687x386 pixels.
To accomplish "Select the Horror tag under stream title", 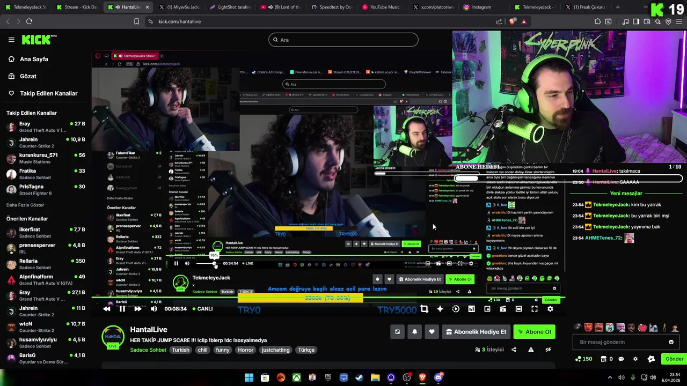I will (x=245, y=350).
